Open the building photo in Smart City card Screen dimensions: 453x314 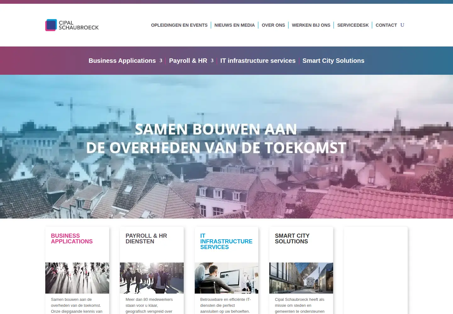pyautogui.click(x=301, y=278)
